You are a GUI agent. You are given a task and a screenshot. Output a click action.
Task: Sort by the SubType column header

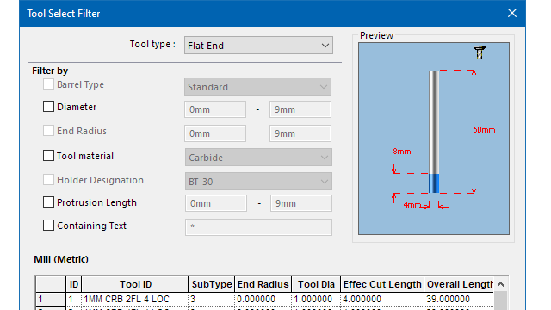212,284
